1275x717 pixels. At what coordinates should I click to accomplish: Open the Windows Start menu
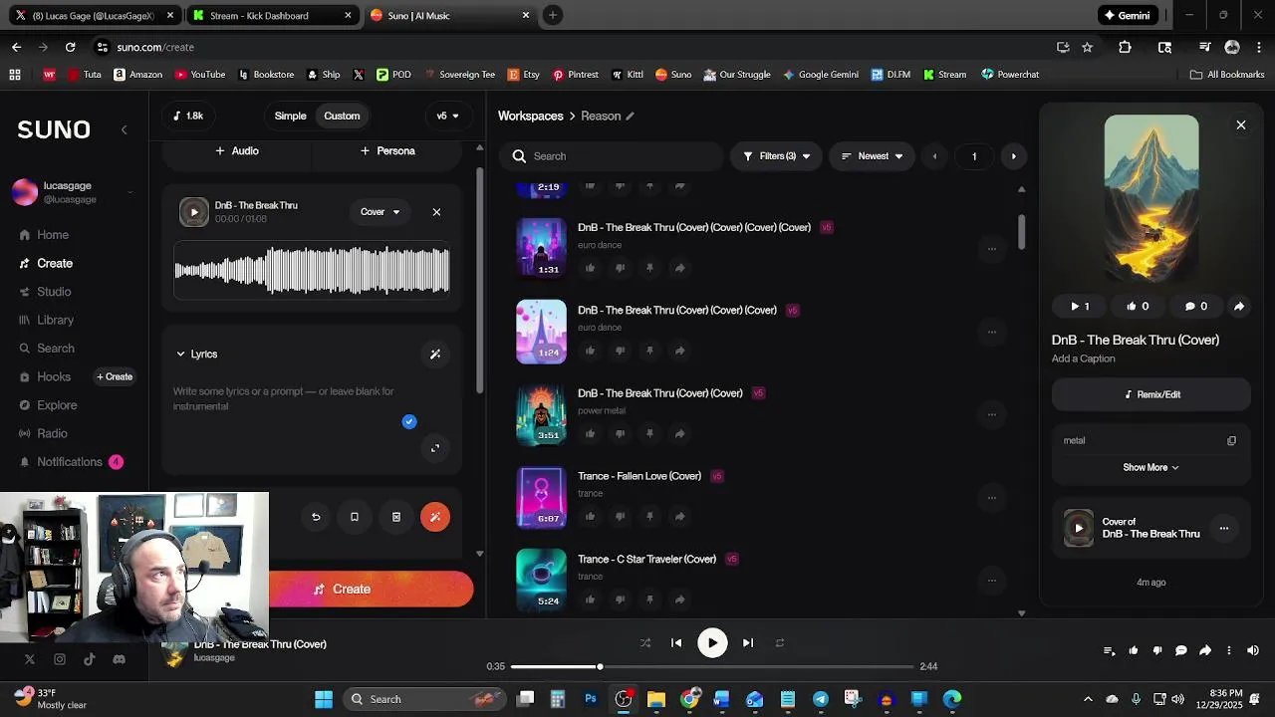(x=324, y=699)
